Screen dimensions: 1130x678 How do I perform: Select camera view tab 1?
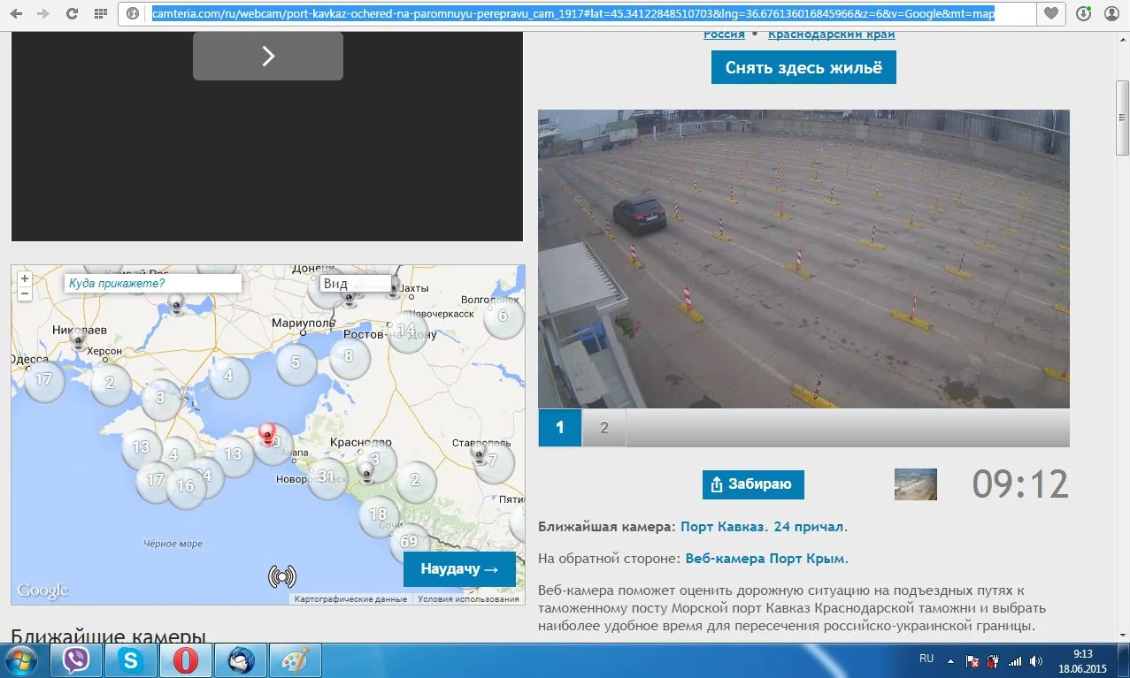(x=560, y=428)
